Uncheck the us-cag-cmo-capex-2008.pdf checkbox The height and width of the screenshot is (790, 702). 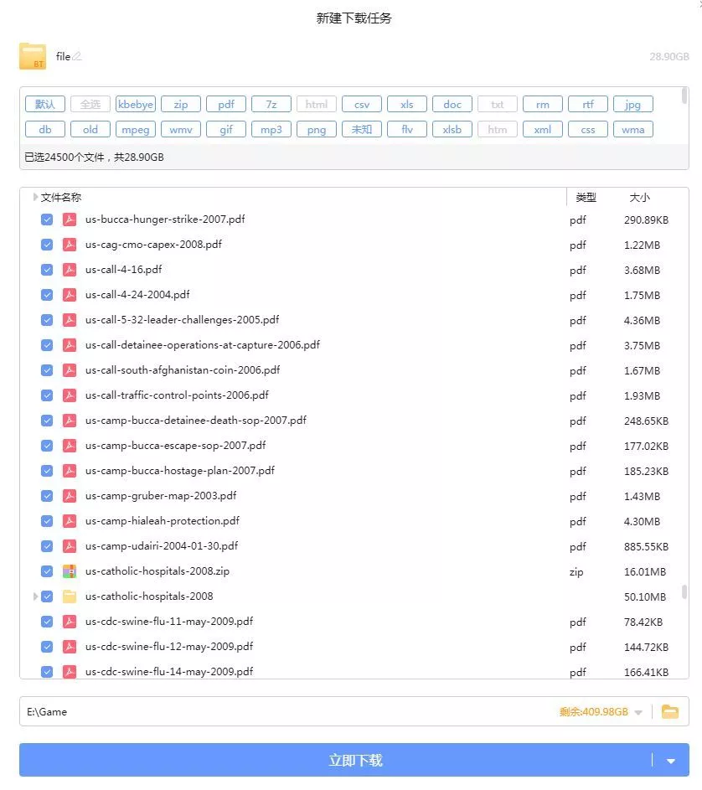click(47, 245)
